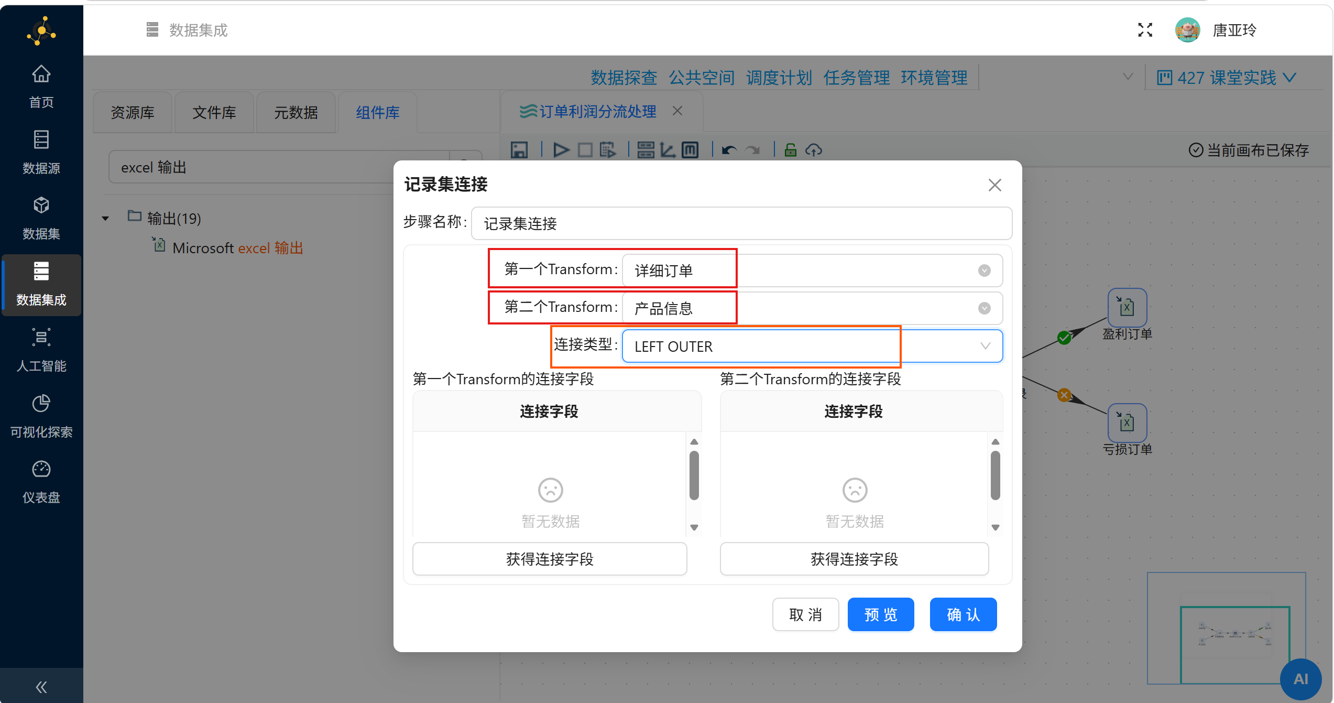
Task: Open the 连接类型 LEFT OUTER dropdown
Action: click(812, 346)
